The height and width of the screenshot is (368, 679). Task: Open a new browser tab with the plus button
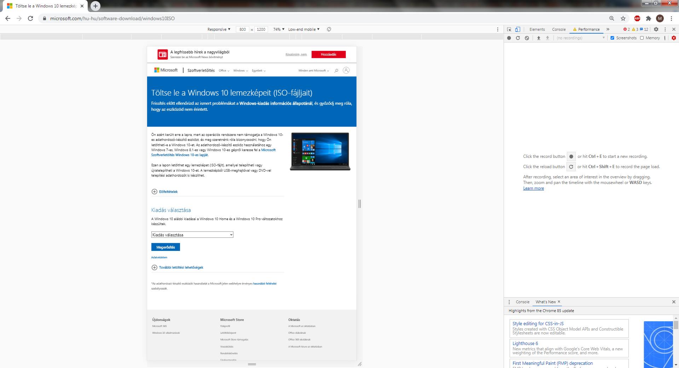click(x=95, y=6)
